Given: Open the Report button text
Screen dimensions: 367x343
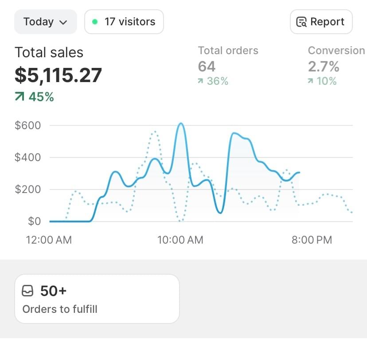Looking at the screenshot, I should pyautogui.click(x=327, y=22).
